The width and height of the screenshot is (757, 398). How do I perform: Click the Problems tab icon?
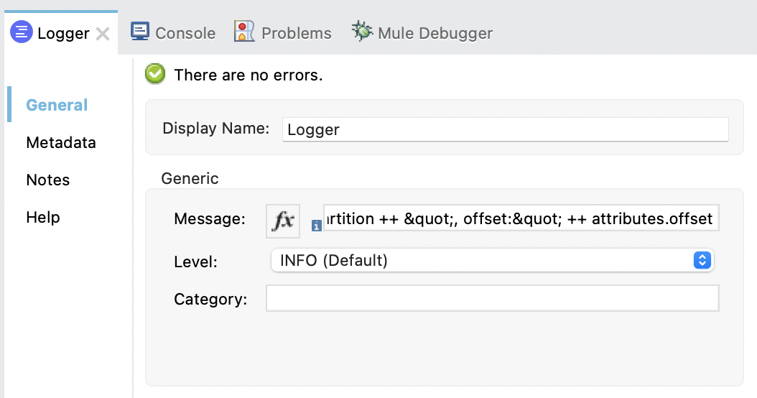245,32
